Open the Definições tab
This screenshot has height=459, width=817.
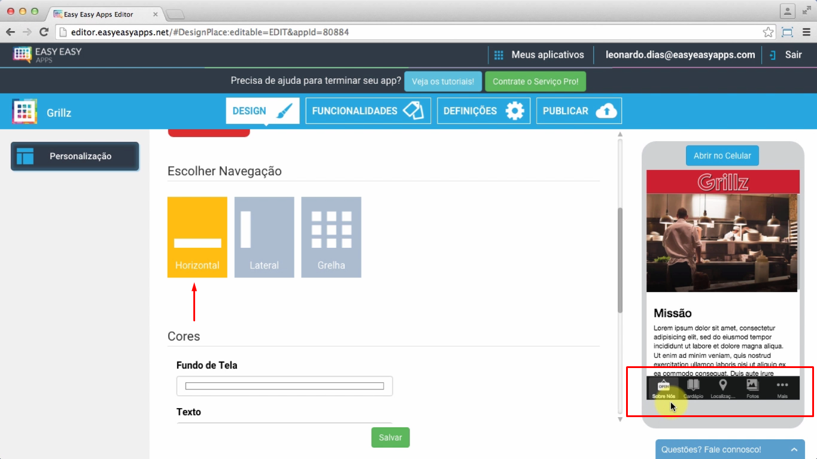click(x=483, y=111)
